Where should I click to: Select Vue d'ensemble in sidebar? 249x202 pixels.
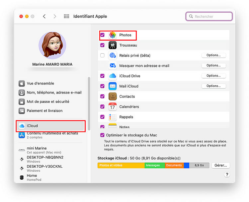(41, 84)
